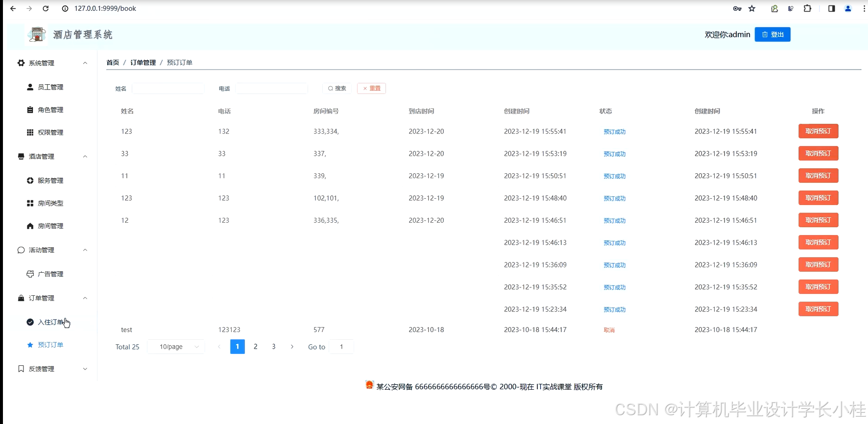Collapse the 酒店管理 menu chevron

click(x=85, y=157)
